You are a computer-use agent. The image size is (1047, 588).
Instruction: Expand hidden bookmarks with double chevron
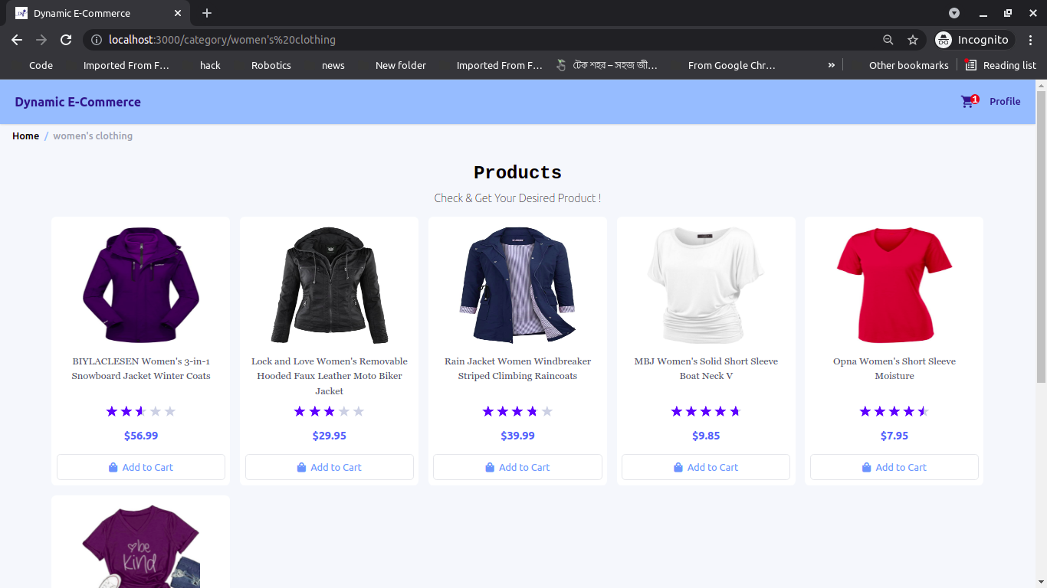click(831, 65)
